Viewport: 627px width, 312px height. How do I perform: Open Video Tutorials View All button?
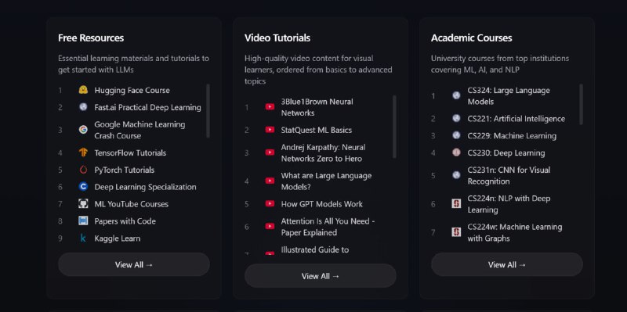click(321, 276)
